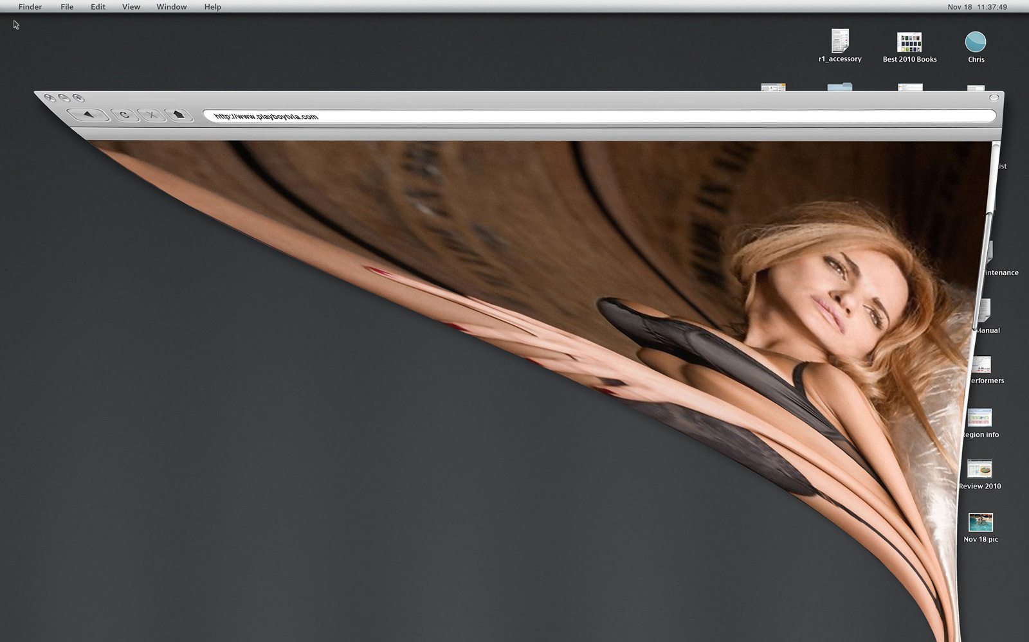Click the browser reload button
Screen dimensions: 1029x642
coord(124,115)
